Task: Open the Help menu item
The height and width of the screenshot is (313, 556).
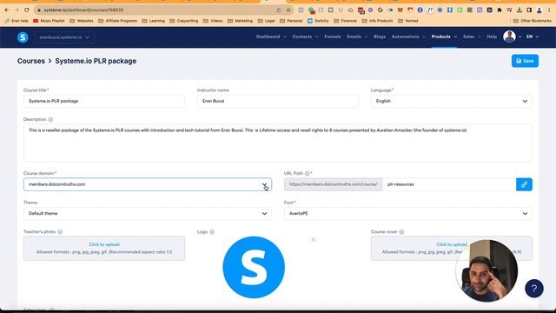Action: coord(492,37)
